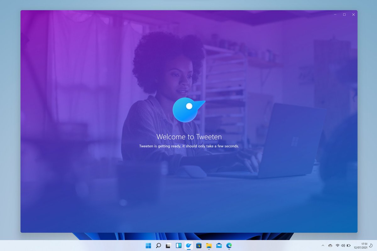Maximize the Tweeten window

pos(344,14)
